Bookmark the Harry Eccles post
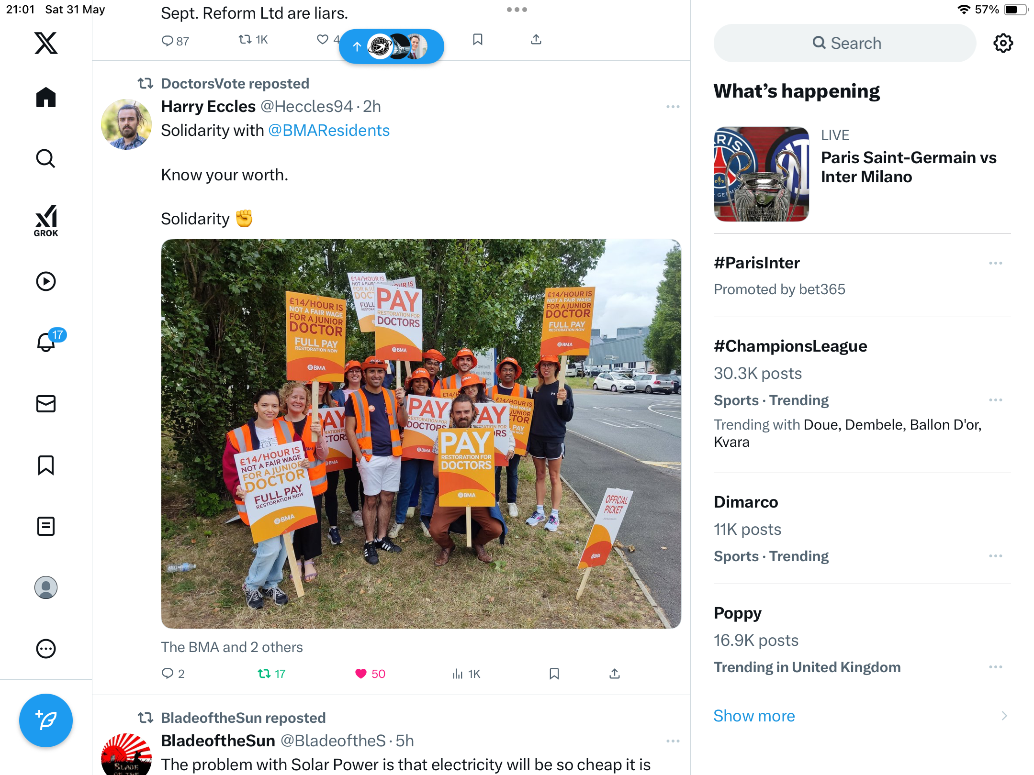 coord(554,674)
